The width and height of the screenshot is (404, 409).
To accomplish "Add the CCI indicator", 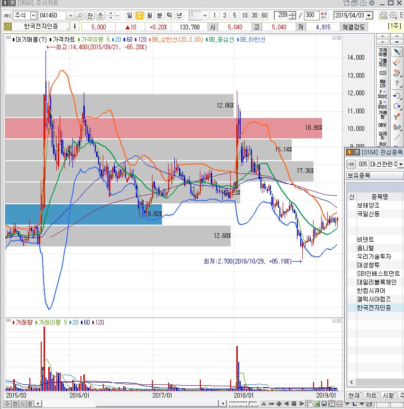I will [x=382, y=73].
